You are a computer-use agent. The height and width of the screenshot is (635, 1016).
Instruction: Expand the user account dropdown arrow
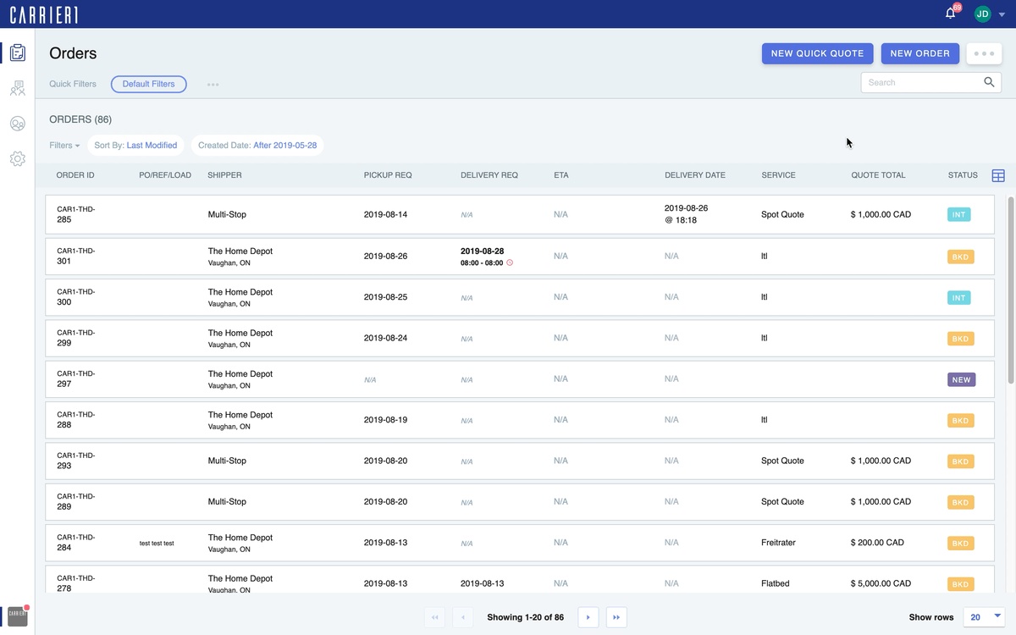(x=1002, y=14)
